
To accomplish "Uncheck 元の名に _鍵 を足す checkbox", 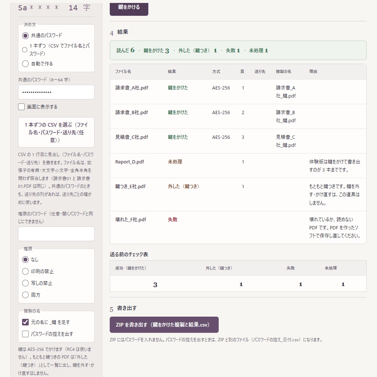I will (25, 322).
